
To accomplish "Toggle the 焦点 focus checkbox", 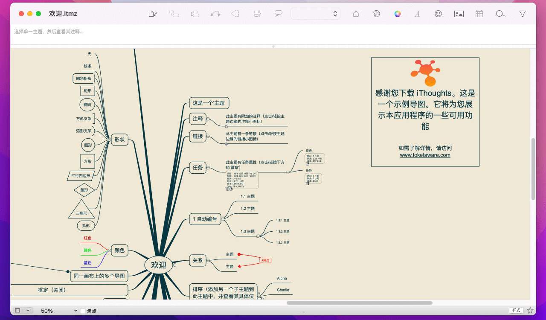I will [83, 311].
